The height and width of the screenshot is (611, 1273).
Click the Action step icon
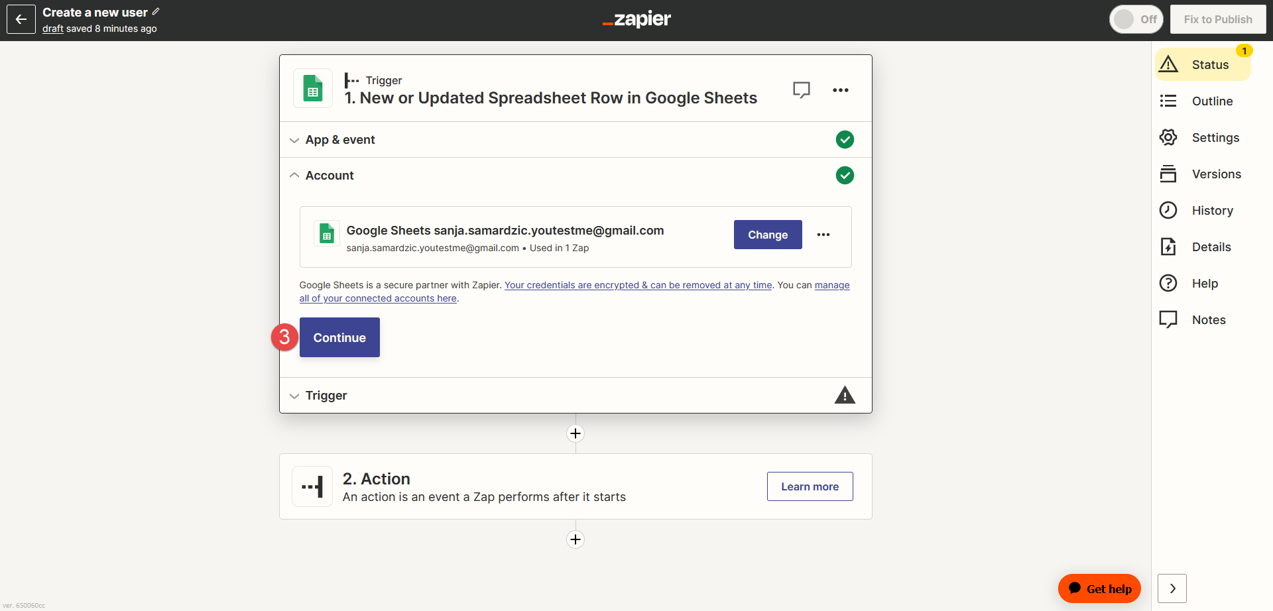[x=312, y=486]
